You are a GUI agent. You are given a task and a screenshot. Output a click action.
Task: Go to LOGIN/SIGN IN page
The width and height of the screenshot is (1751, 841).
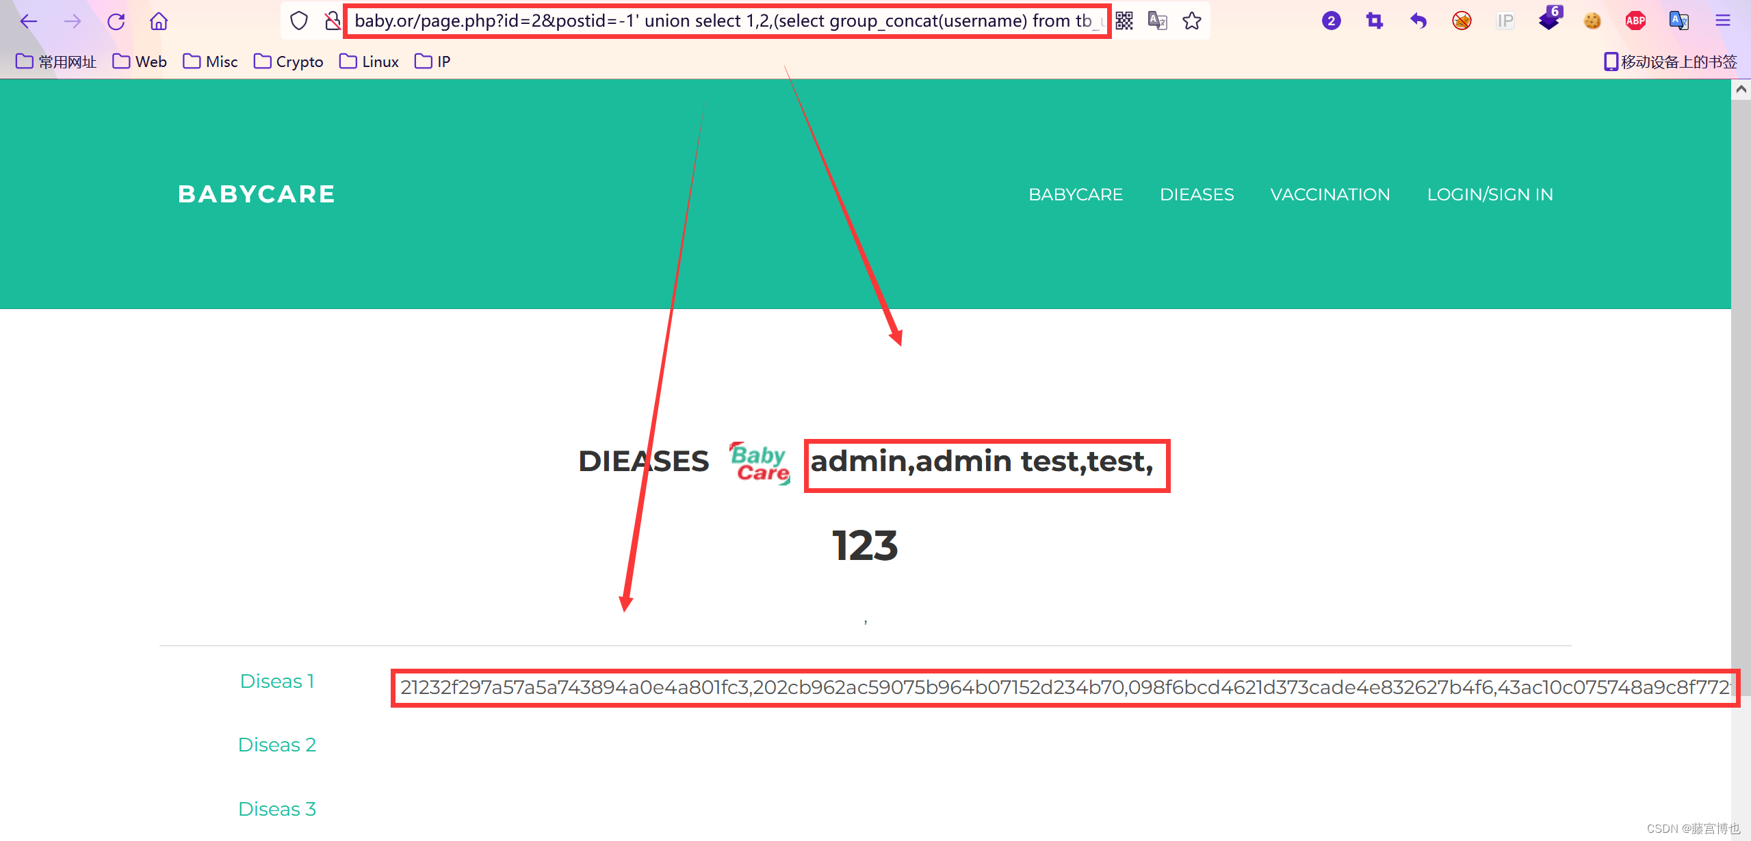coord(1490,195)
